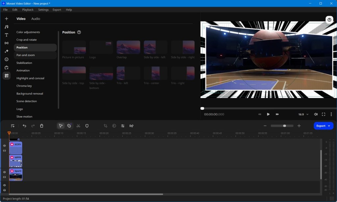The height and width of the screenshot is (202, 337).
Task: Toggle visibility of SCIFI overlay track
Action: (4, 146)
